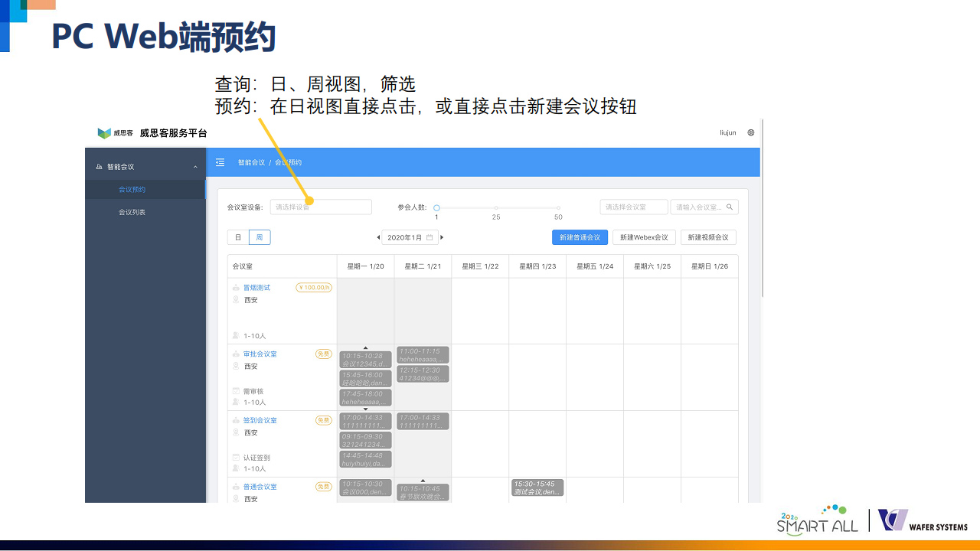This screenshot has width=980, height=551.
Task: Click 新建Webex会议 button
Action: [x=644, y=237]
